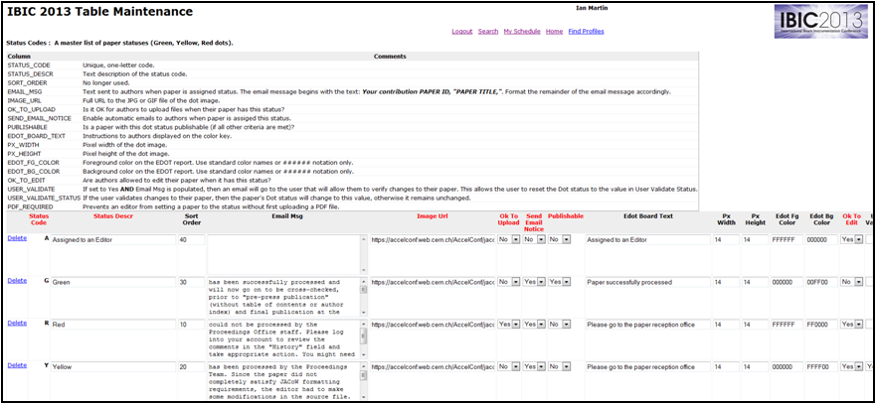Viewport: 876px width, 404px height.
Task: Delete the Assigned to an Editor row
Action: tap(17, 237)
